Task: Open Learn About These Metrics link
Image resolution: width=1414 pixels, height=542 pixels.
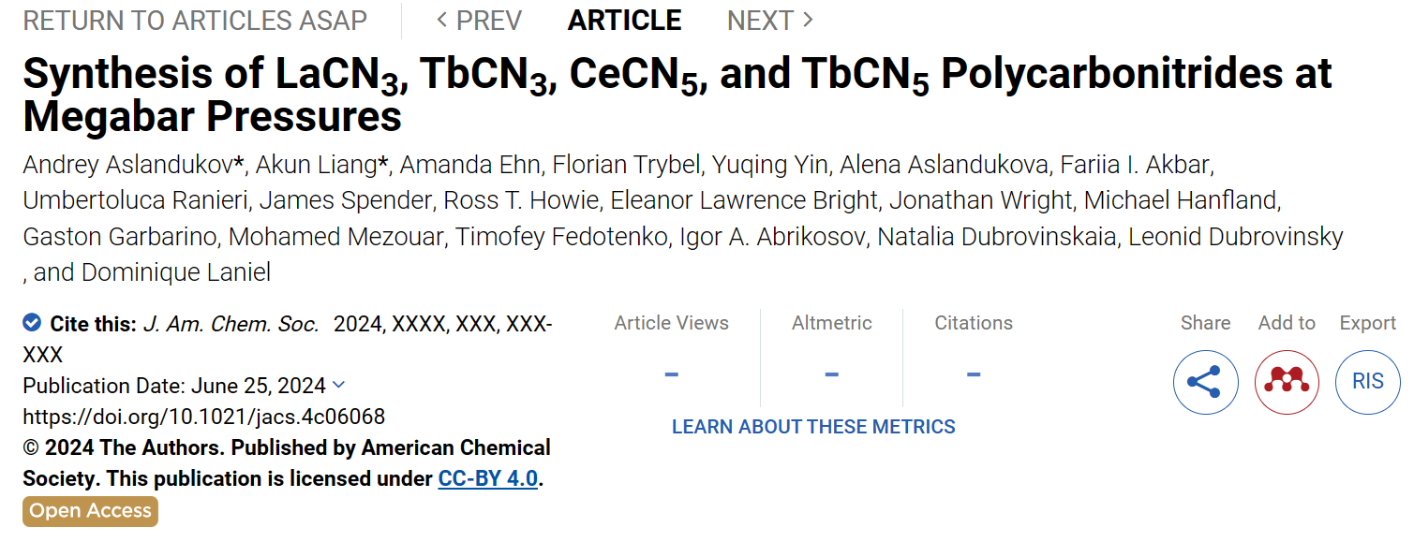Action: tap(813, 427)
